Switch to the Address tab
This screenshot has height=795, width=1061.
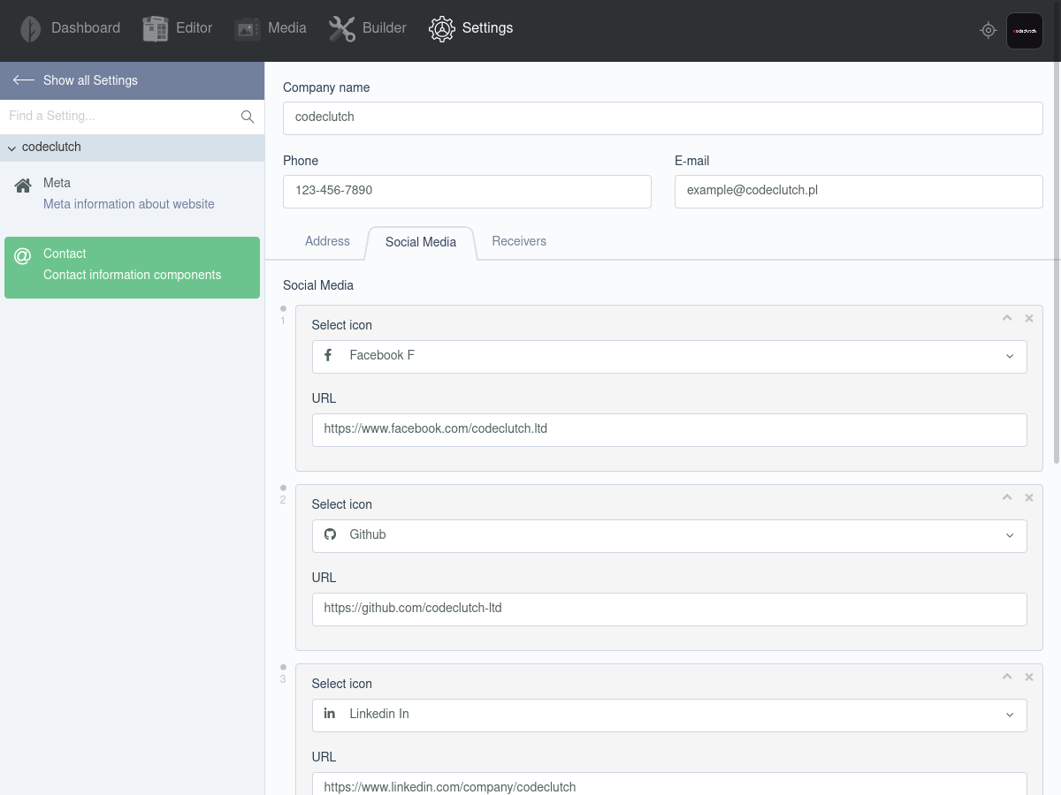[x=327, y=241]
